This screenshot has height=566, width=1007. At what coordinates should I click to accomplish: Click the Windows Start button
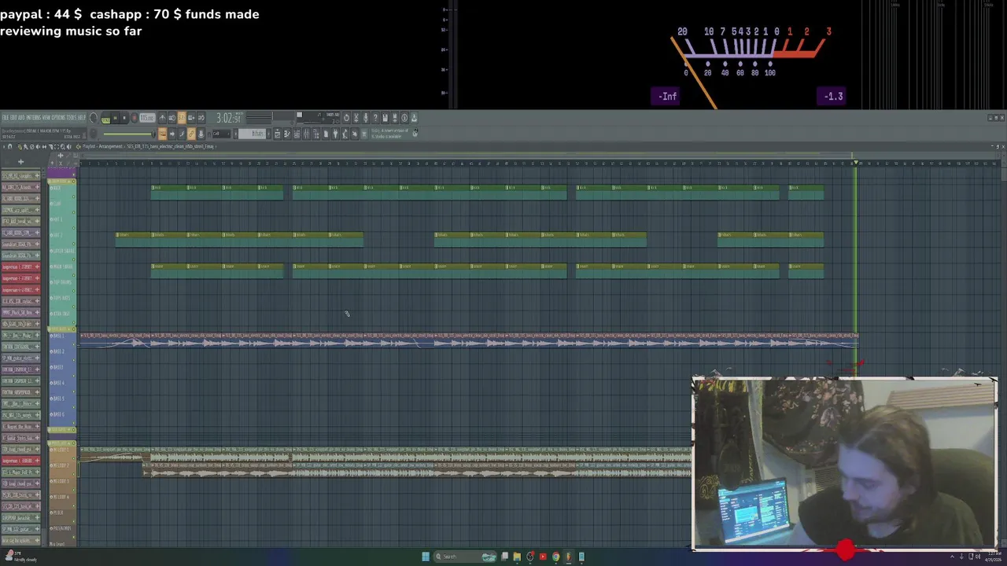tap(426, 557)
